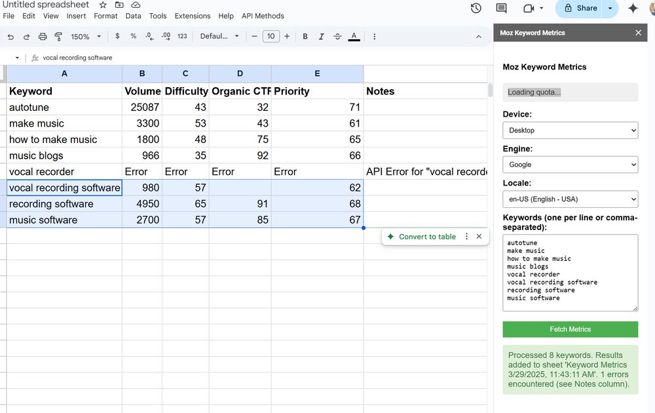Collapse the menus with the chevron-up icon
The height and width of the screenshot is (413, 655).
479,37
